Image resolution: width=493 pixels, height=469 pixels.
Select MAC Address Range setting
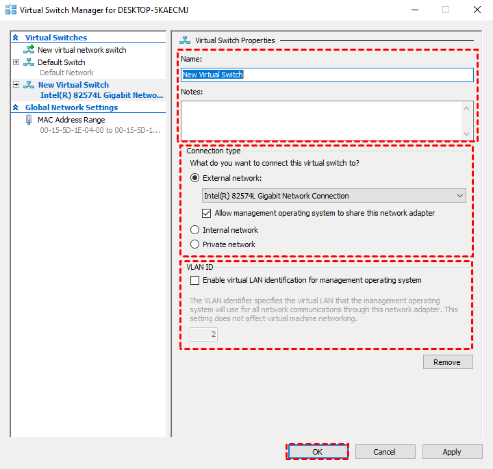pyautogui.click(x=71, y=120)
